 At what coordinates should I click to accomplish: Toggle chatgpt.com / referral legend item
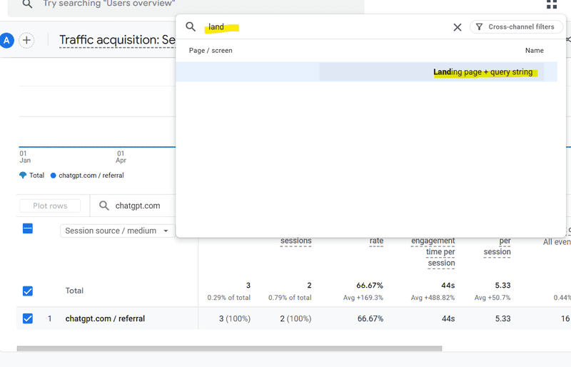pyautogui.click(x=87, y=176)
